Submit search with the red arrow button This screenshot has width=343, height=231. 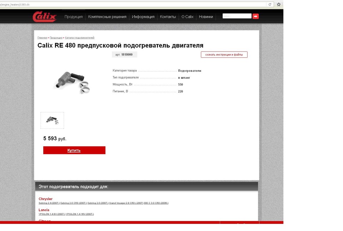pyautogui.click(x=255, y=16)
